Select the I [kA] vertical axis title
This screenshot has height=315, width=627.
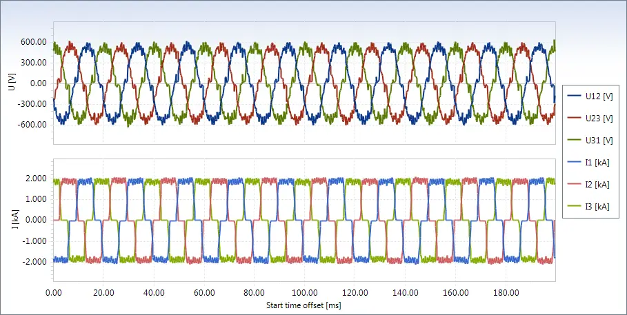[x=11, y=220]
